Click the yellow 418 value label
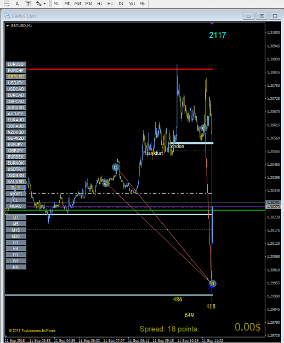This screenshot has height=343, width=284. point(211,306)
